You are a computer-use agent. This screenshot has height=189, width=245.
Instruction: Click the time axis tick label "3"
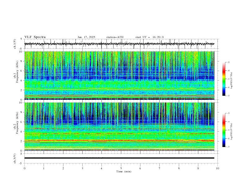(82, 168)
